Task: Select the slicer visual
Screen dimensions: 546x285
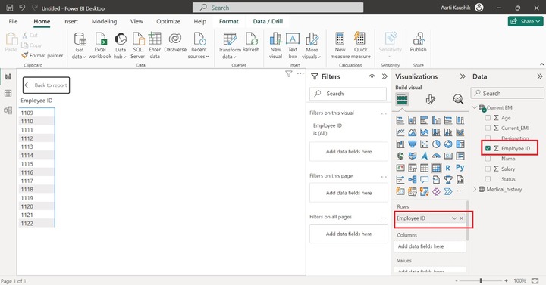Action: click(412, 168)
